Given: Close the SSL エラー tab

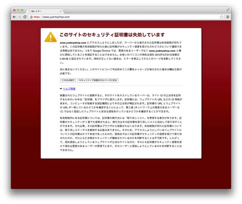Looking at the screenshot, I should pyautogui.click(x=60, y=11).
